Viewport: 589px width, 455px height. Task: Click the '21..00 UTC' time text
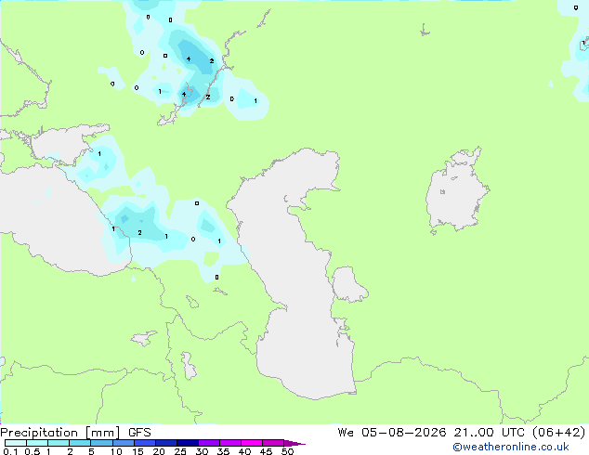point(489,433)
